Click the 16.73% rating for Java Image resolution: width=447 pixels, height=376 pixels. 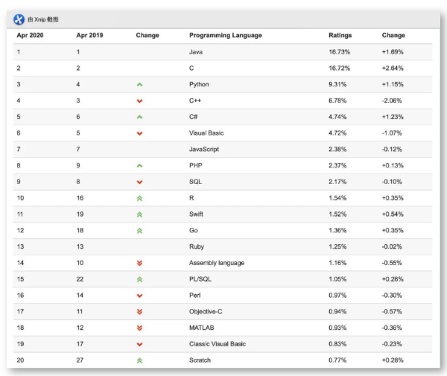pos(339,53)
